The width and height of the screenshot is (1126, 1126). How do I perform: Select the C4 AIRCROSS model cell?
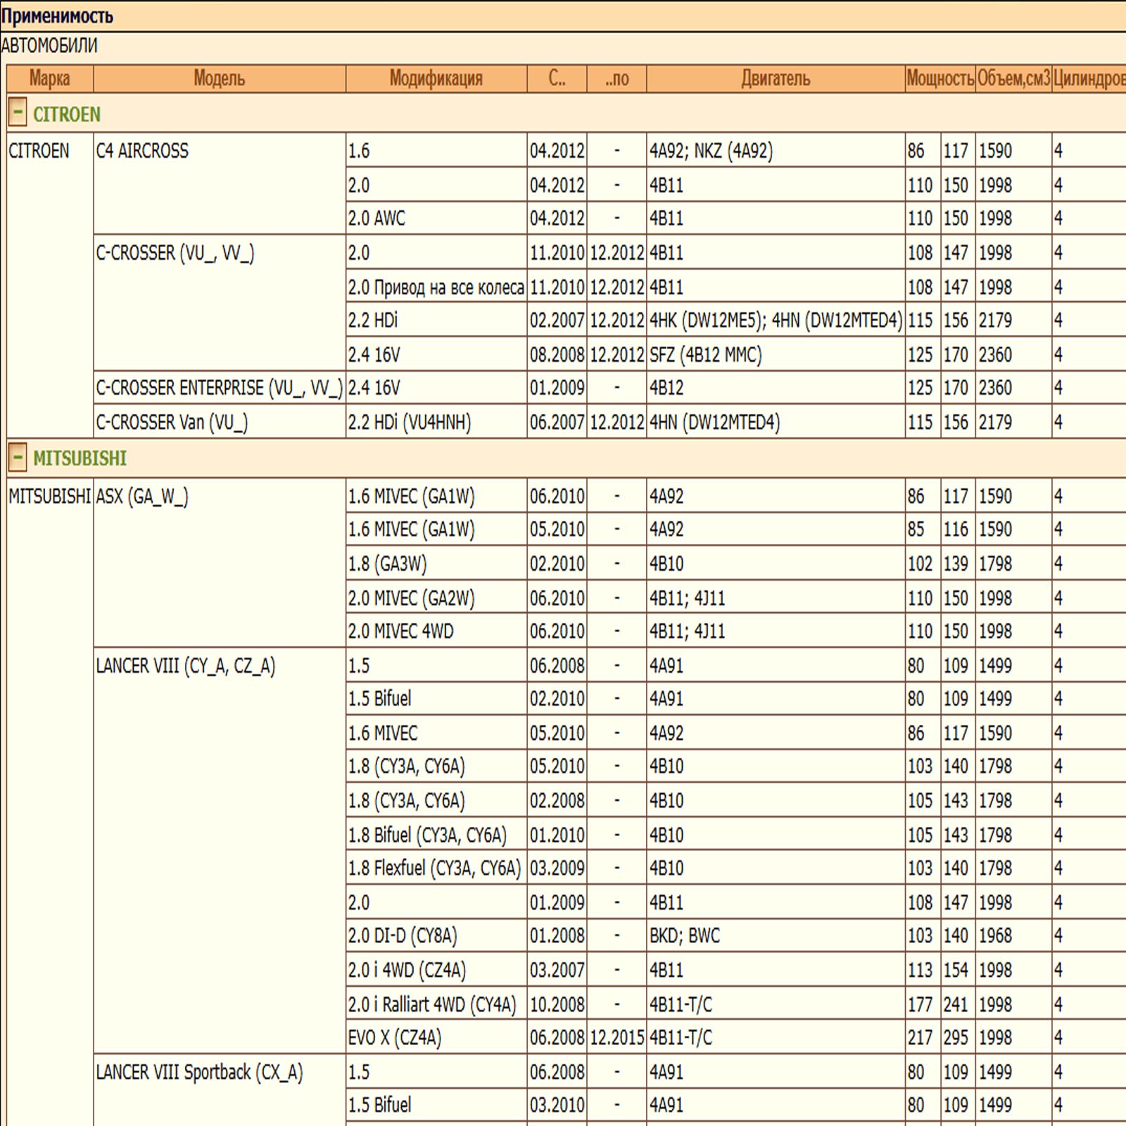pos(142,151)
